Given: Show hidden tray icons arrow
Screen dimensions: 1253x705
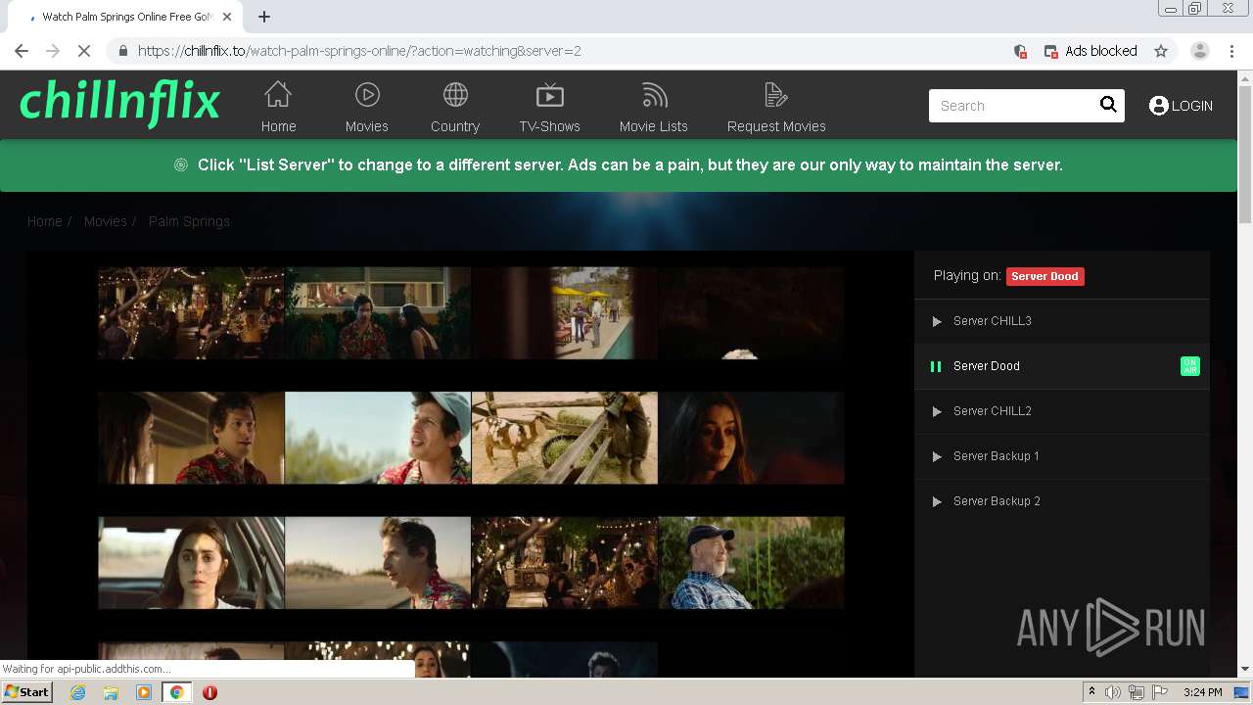Looking at the screenshot, I should pyautogui.click(x=1091, y=692).
